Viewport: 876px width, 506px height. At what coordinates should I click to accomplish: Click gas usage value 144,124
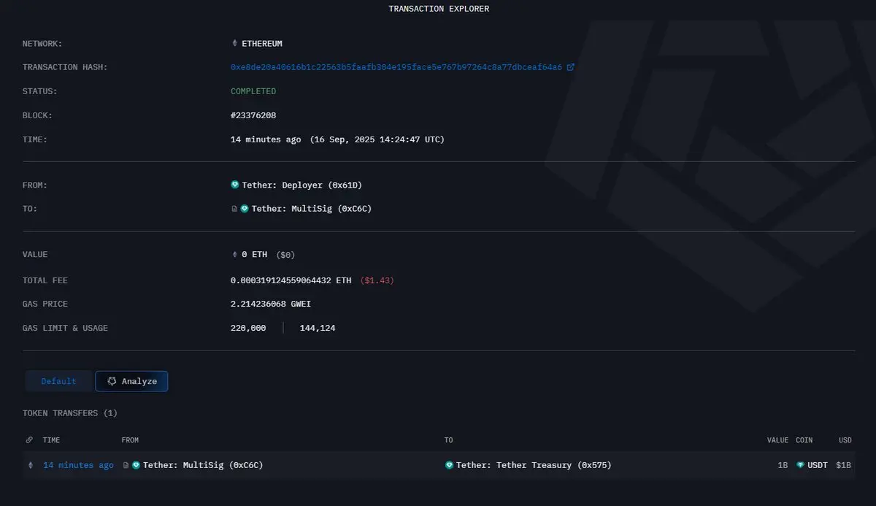[x=318, y=329]
